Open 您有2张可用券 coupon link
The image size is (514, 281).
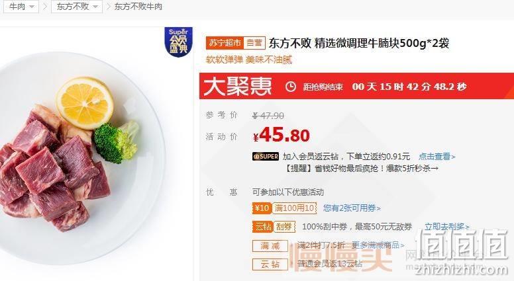352,208
